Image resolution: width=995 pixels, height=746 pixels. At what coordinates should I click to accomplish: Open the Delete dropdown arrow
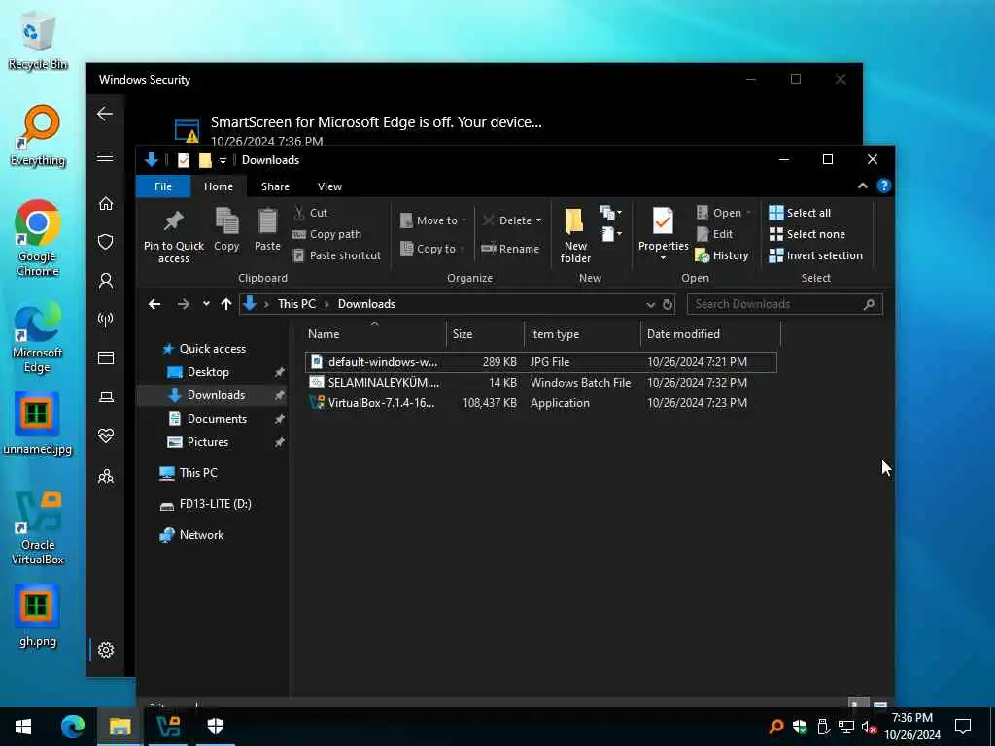click(x=538, y=220)
